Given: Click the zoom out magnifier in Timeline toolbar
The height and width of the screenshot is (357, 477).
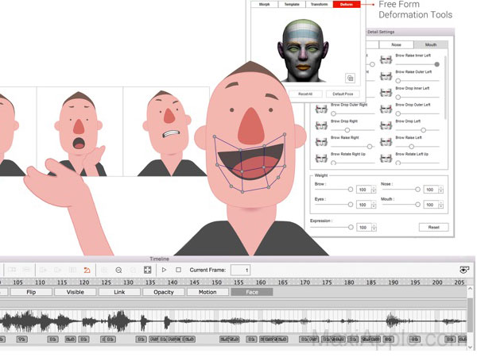Looking at the screenshot, I should tap(118, 270).
